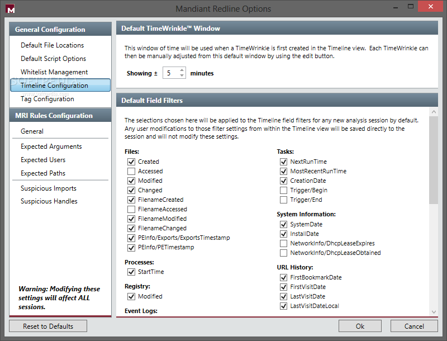Enable the Trigger/End checkbox

[283, 200]
